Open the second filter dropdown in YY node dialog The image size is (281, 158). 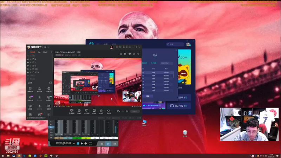coord(154,63)
